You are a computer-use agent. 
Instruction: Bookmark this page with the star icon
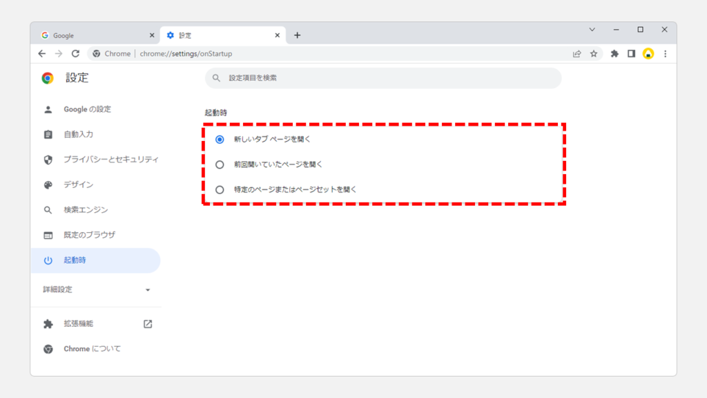coord(594,53)
